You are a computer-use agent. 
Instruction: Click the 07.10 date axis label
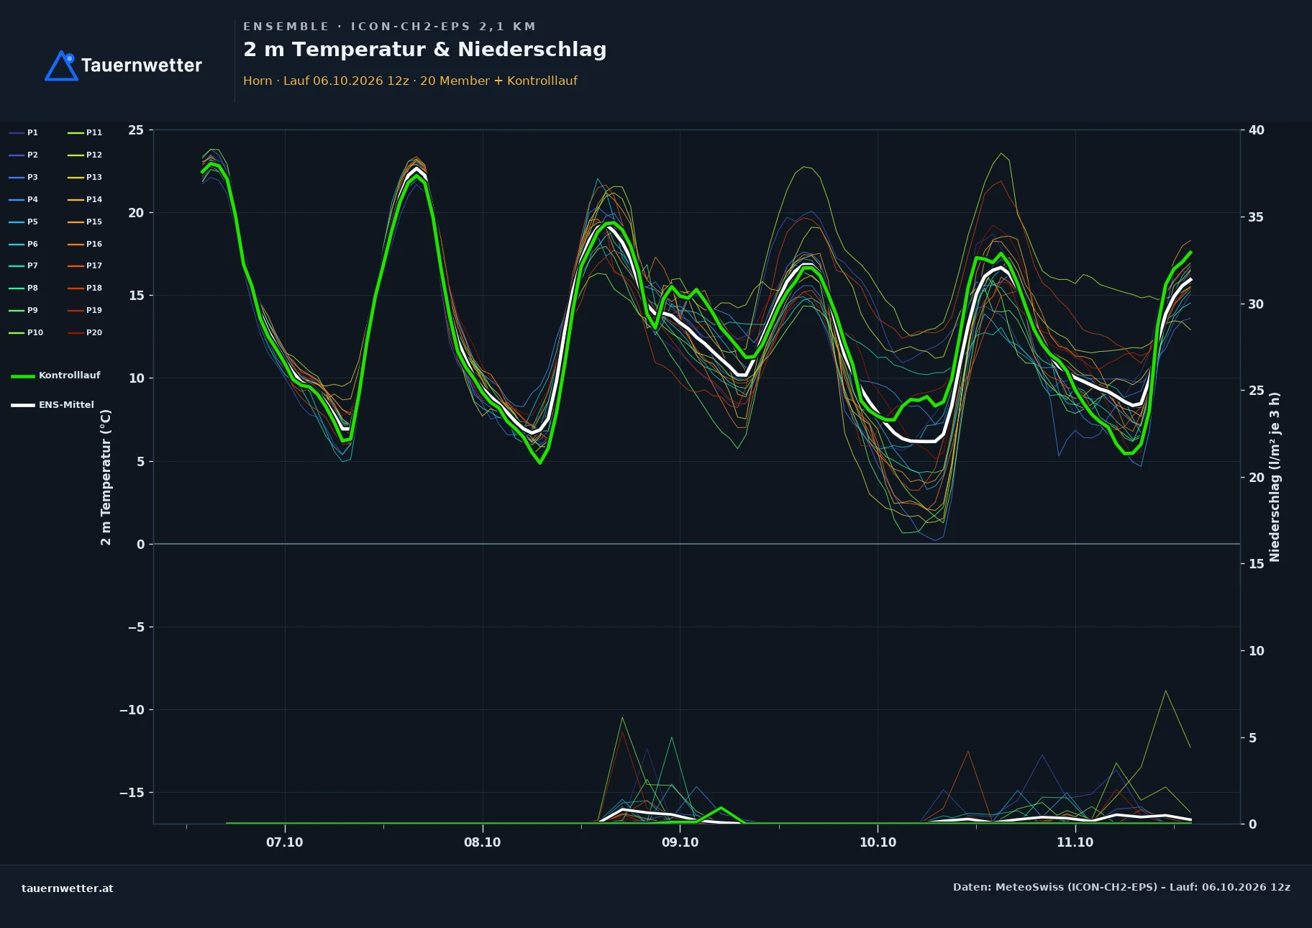click(x=285, y=842)
